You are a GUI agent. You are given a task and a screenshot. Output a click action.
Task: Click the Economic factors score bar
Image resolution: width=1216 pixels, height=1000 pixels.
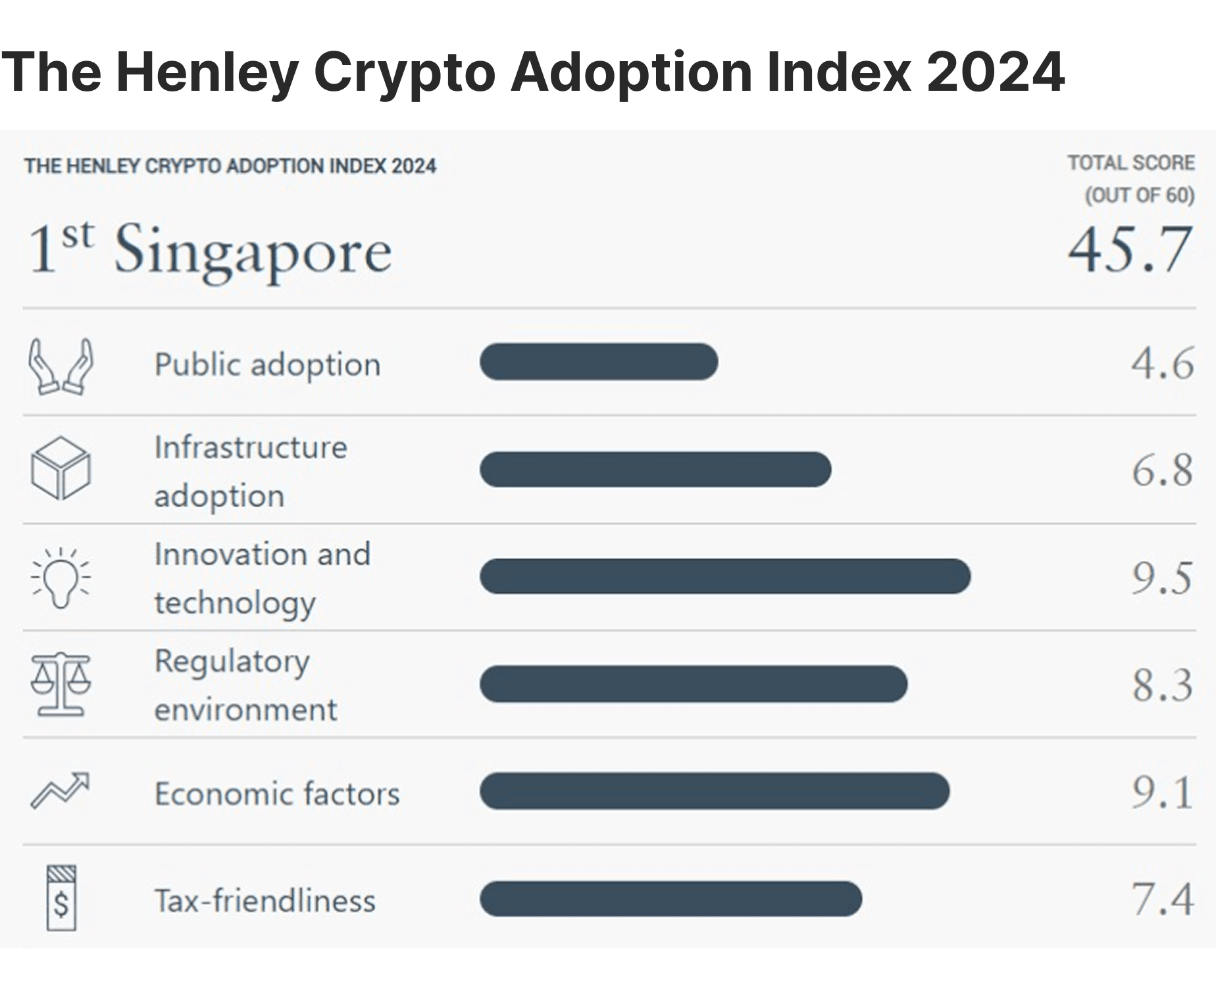click(x=715, y=791)
